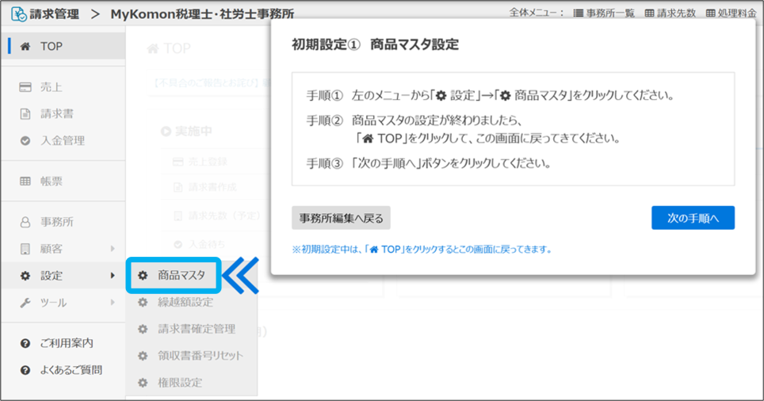Viewport: 764px width, 401px height.
Task: Select 領収書番号リセット menu item
Action: 200,356
